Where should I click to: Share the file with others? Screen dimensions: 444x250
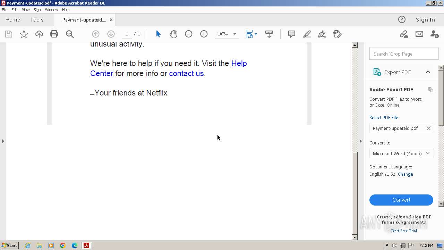434,34
